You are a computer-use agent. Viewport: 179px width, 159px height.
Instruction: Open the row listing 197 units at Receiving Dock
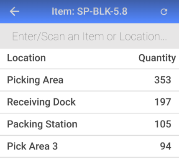[x=89, y=102]
